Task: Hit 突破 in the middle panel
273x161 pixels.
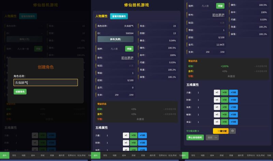Action: (x=129, y=49)
